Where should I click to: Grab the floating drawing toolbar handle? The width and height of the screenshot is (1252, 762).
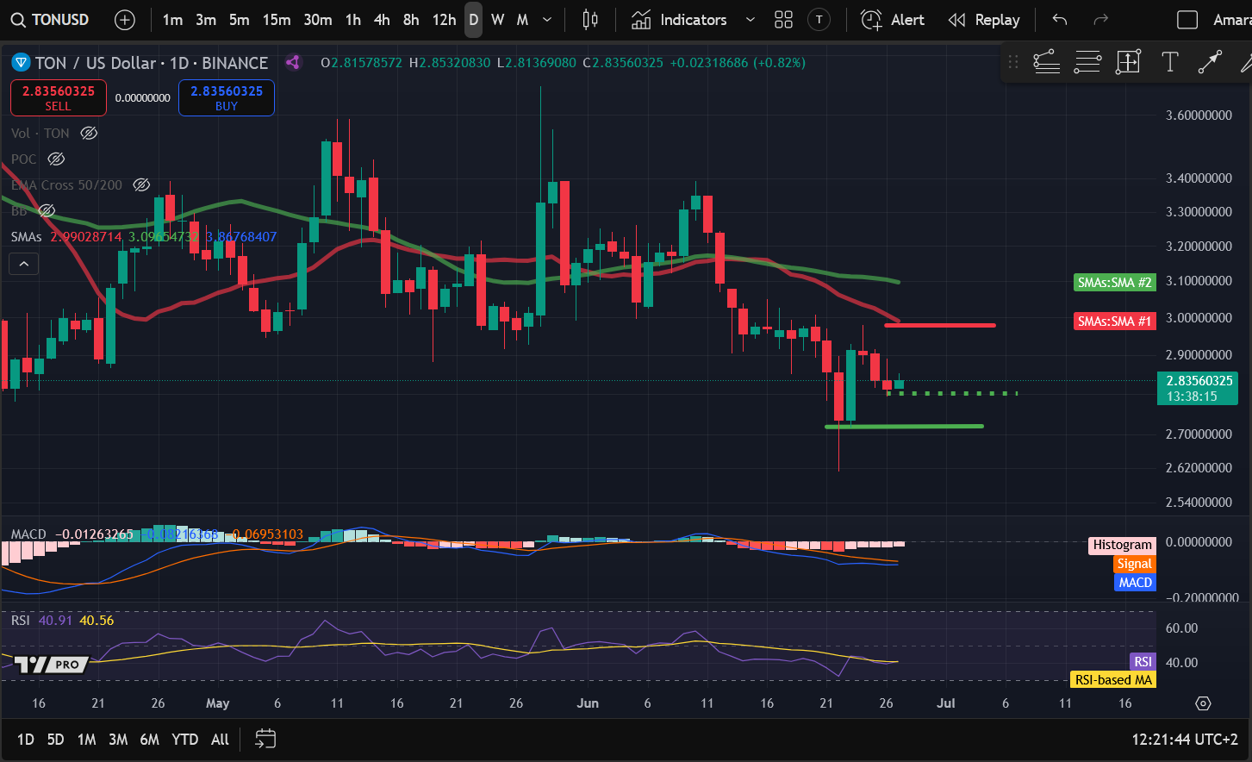tap(1013, 61)
